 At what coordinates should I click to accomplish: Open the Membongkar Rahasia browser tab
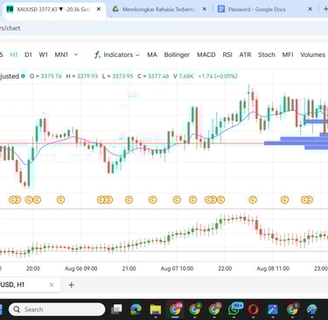pos(159,10)
